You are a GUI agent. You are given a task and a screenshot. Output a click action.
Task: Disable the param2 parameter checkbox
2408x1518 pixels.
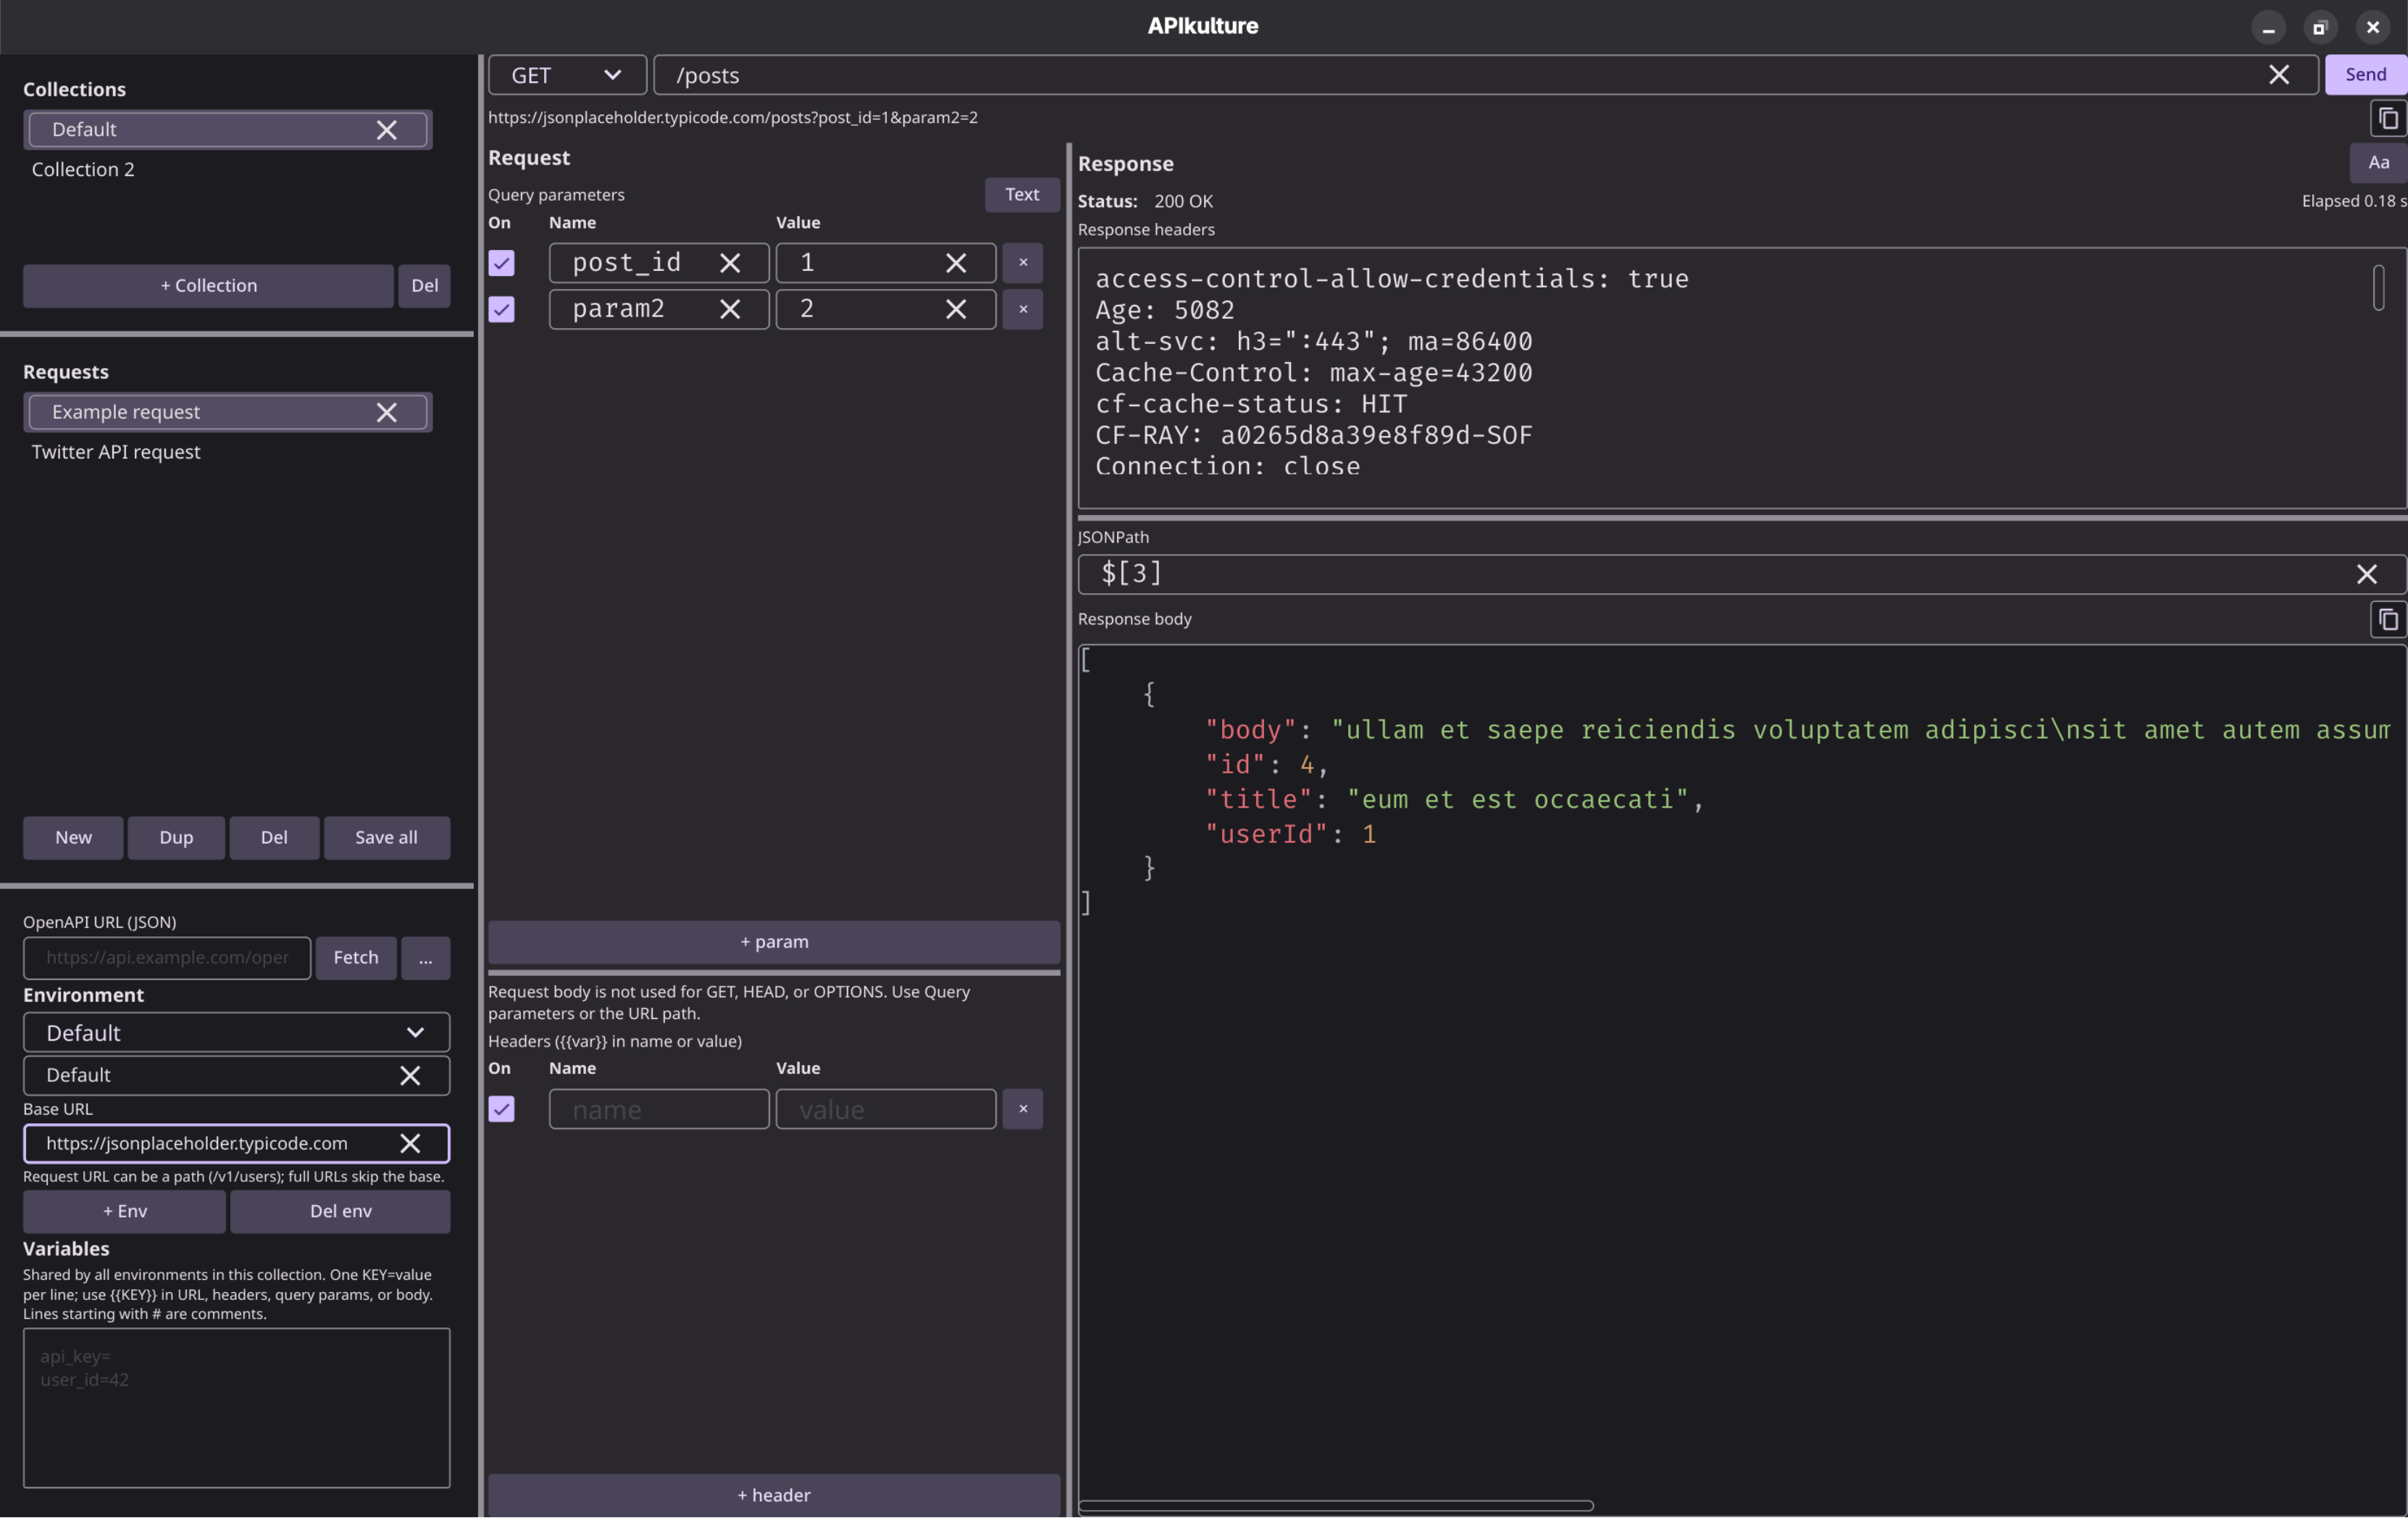pyautogui.click(x=501, y=309)
